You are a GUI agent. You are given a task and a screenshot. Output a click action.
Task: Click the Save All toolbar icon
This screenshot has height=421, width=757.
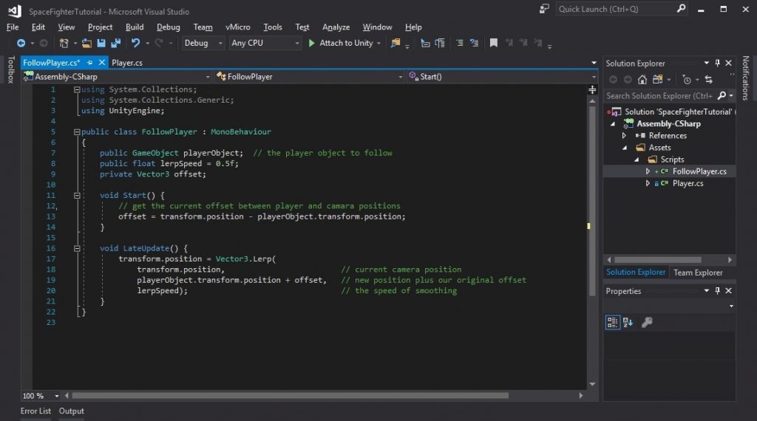(x=115, y=43)
